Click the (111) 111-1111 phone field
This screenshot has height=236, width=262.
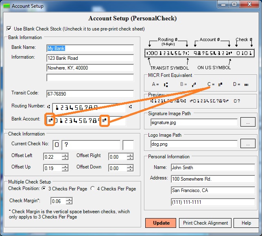(x=213, y=202)
